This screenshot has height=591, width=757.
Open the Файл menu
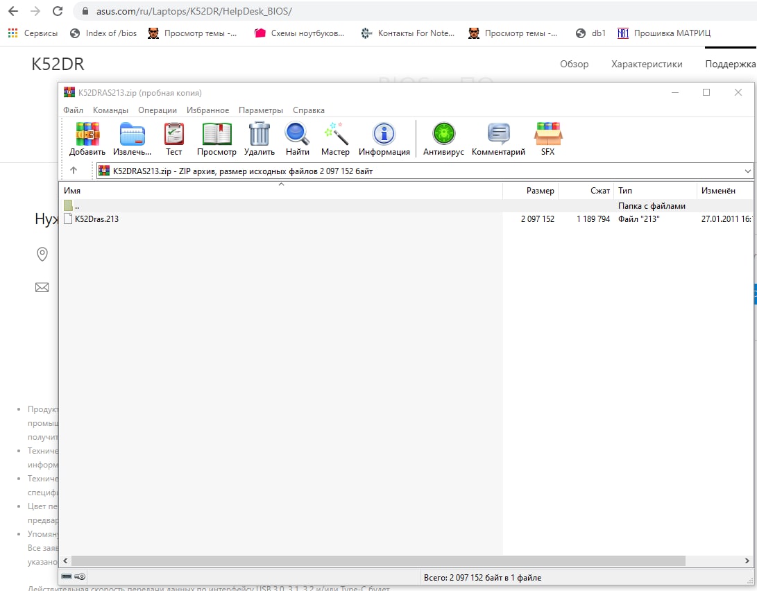tap(73, 110)
